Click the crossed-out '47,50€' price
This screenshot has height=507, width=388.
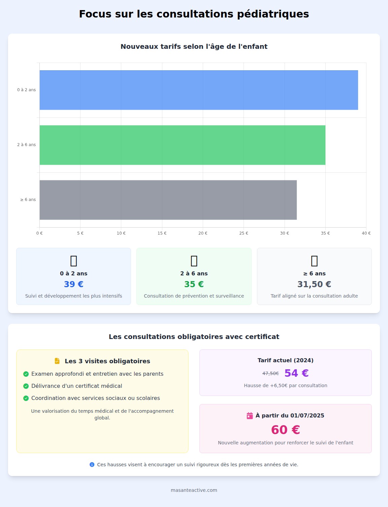pos(270,373)
